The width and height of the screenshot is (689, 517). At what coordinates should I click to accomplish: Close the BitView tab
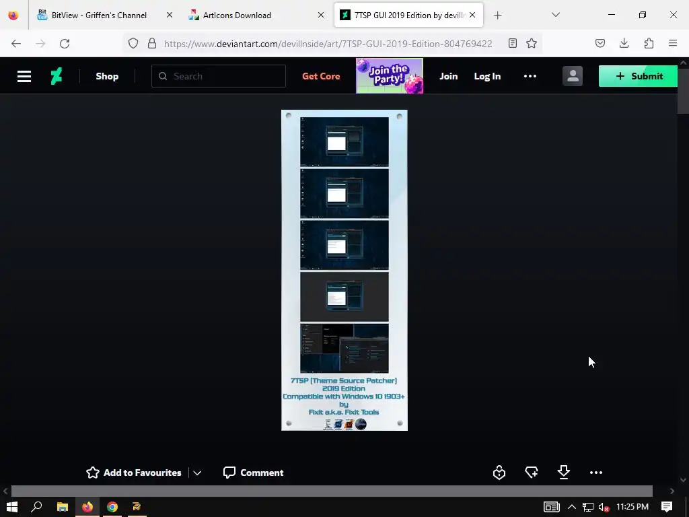[170, 15]
